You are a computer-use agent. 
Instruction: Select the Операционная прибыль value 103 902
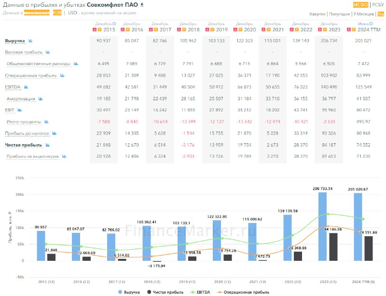click(x=329, y=75)
